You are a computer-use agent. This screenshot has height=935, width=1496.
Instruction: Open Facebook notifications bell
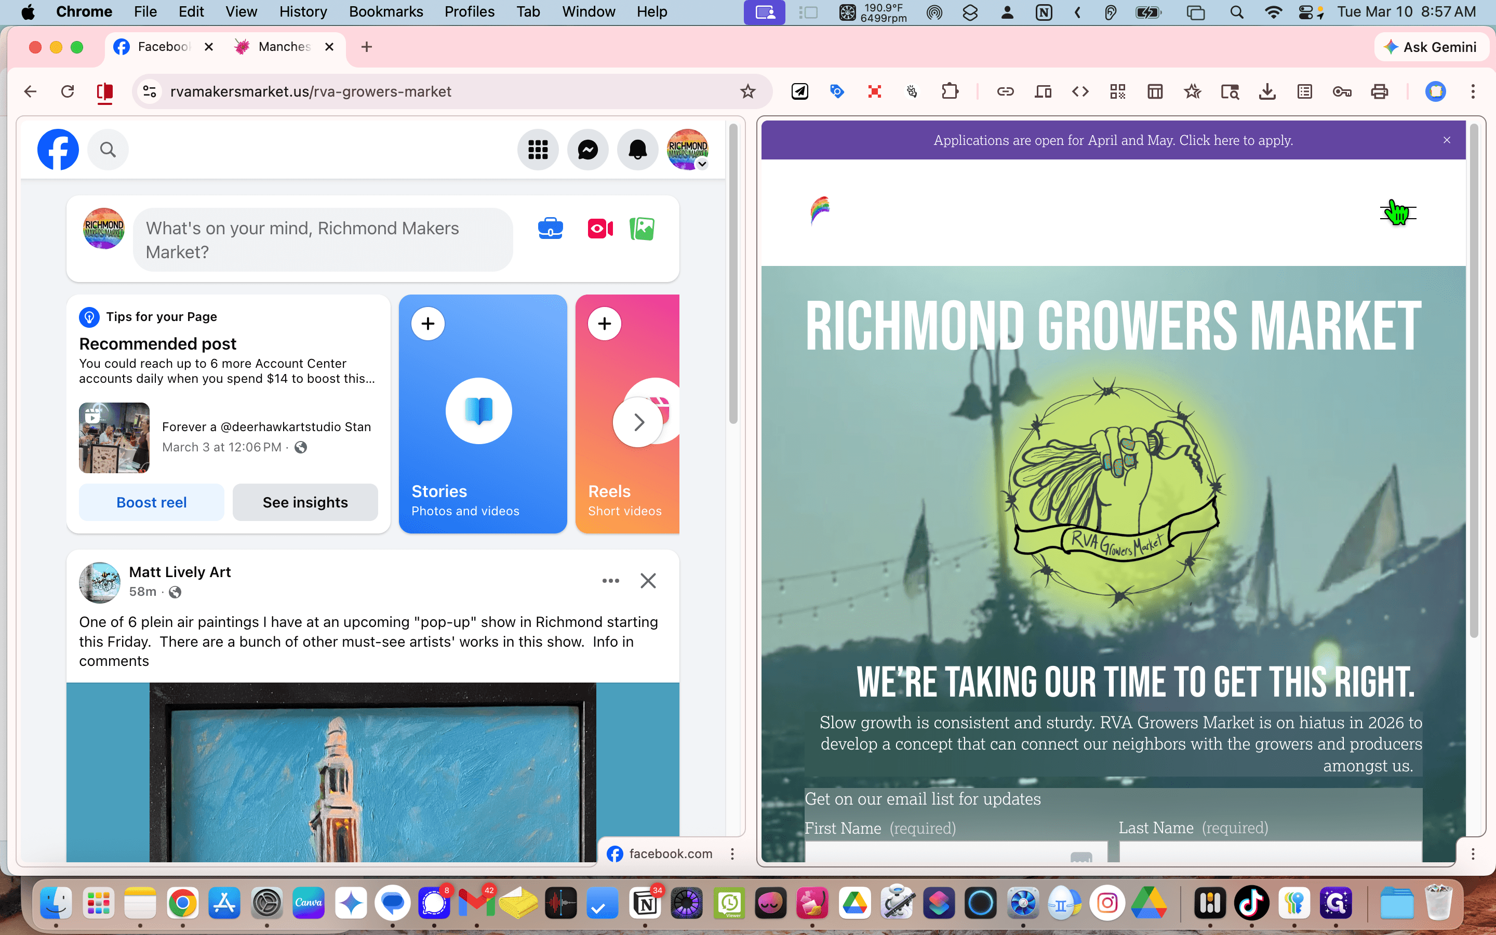637,149
